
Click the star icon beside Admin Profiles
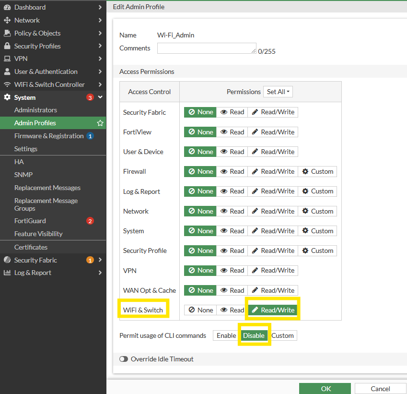100,123
